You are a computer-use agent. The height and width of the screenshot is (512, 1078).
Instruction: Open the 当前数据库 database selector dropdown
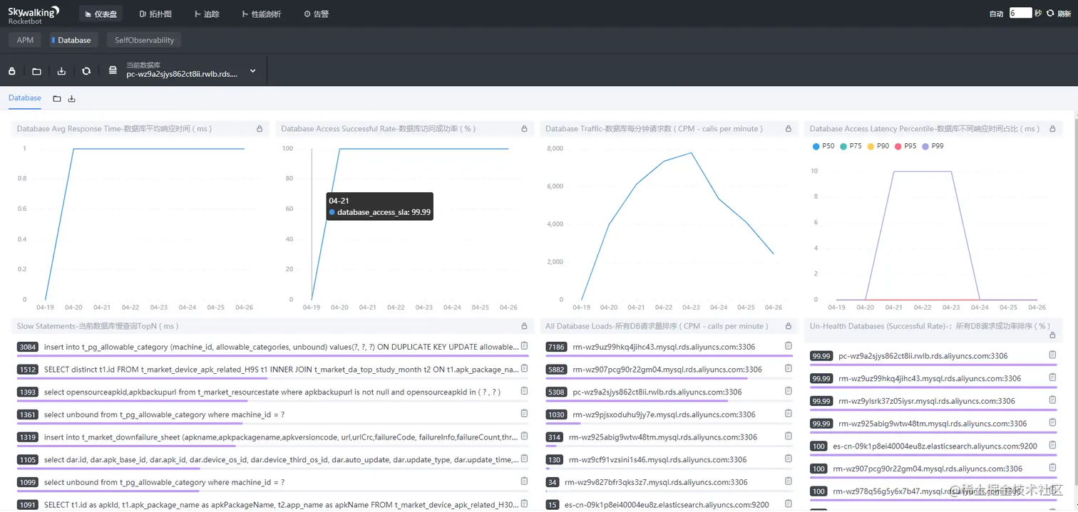click(190, 70)
